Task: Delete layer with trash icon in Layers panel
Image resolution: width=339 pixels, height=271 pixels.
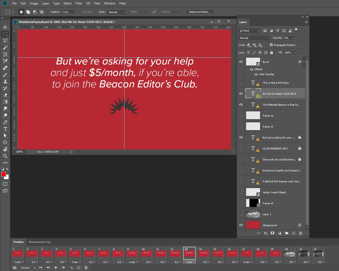Action: (300, 233)
